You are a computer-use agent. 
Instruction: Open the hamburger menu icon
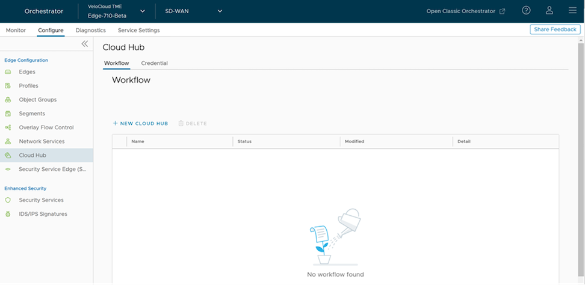(x=572, y=11)
